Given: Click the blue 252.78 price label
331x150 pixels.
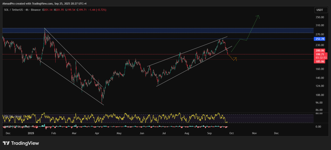Looking at the screenshot, I should point(319,39).
